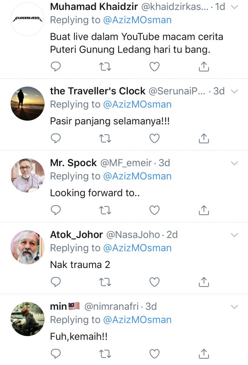View Atok_Johor's profile picture
The image size is (248, 365).
pos(27,246)
